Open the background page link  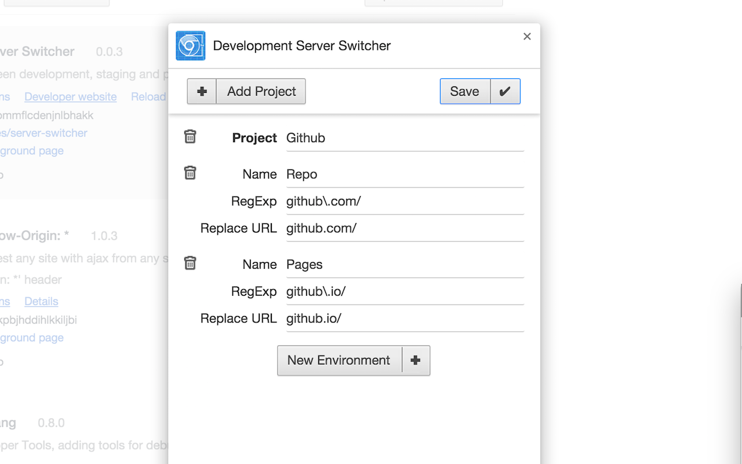32,150
